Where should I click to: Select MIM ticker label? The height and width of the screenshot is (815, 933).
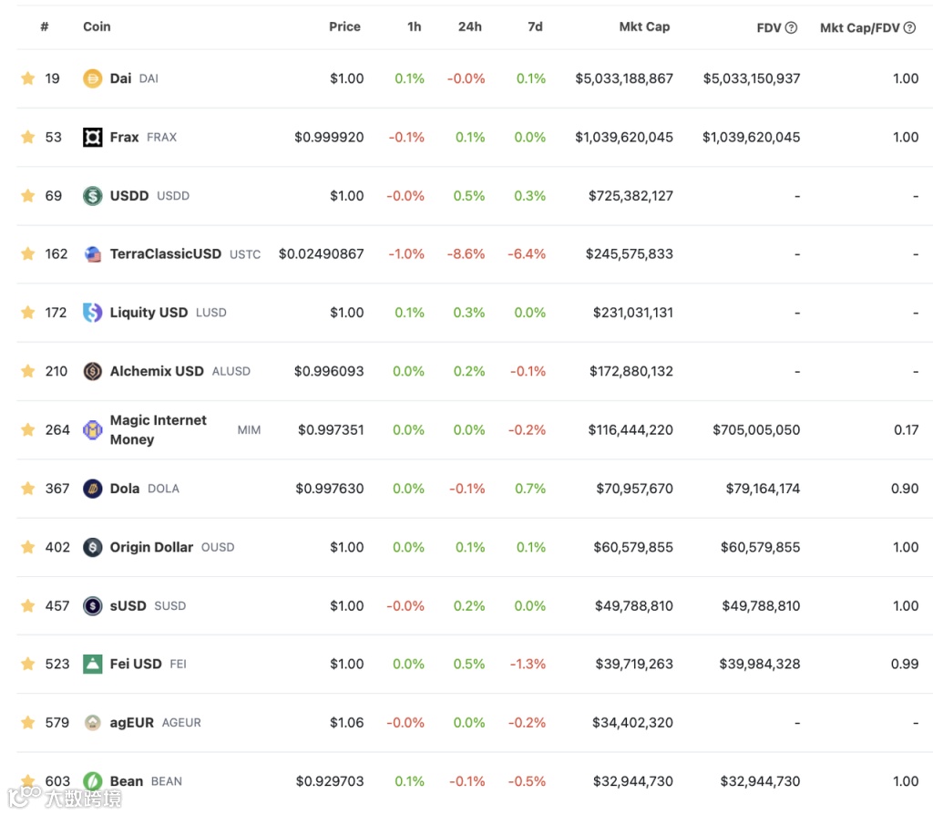tap(249, 429)
